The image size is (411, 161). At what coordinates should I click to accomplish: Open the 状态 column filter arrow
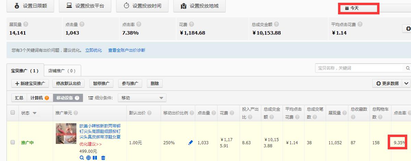35,113
